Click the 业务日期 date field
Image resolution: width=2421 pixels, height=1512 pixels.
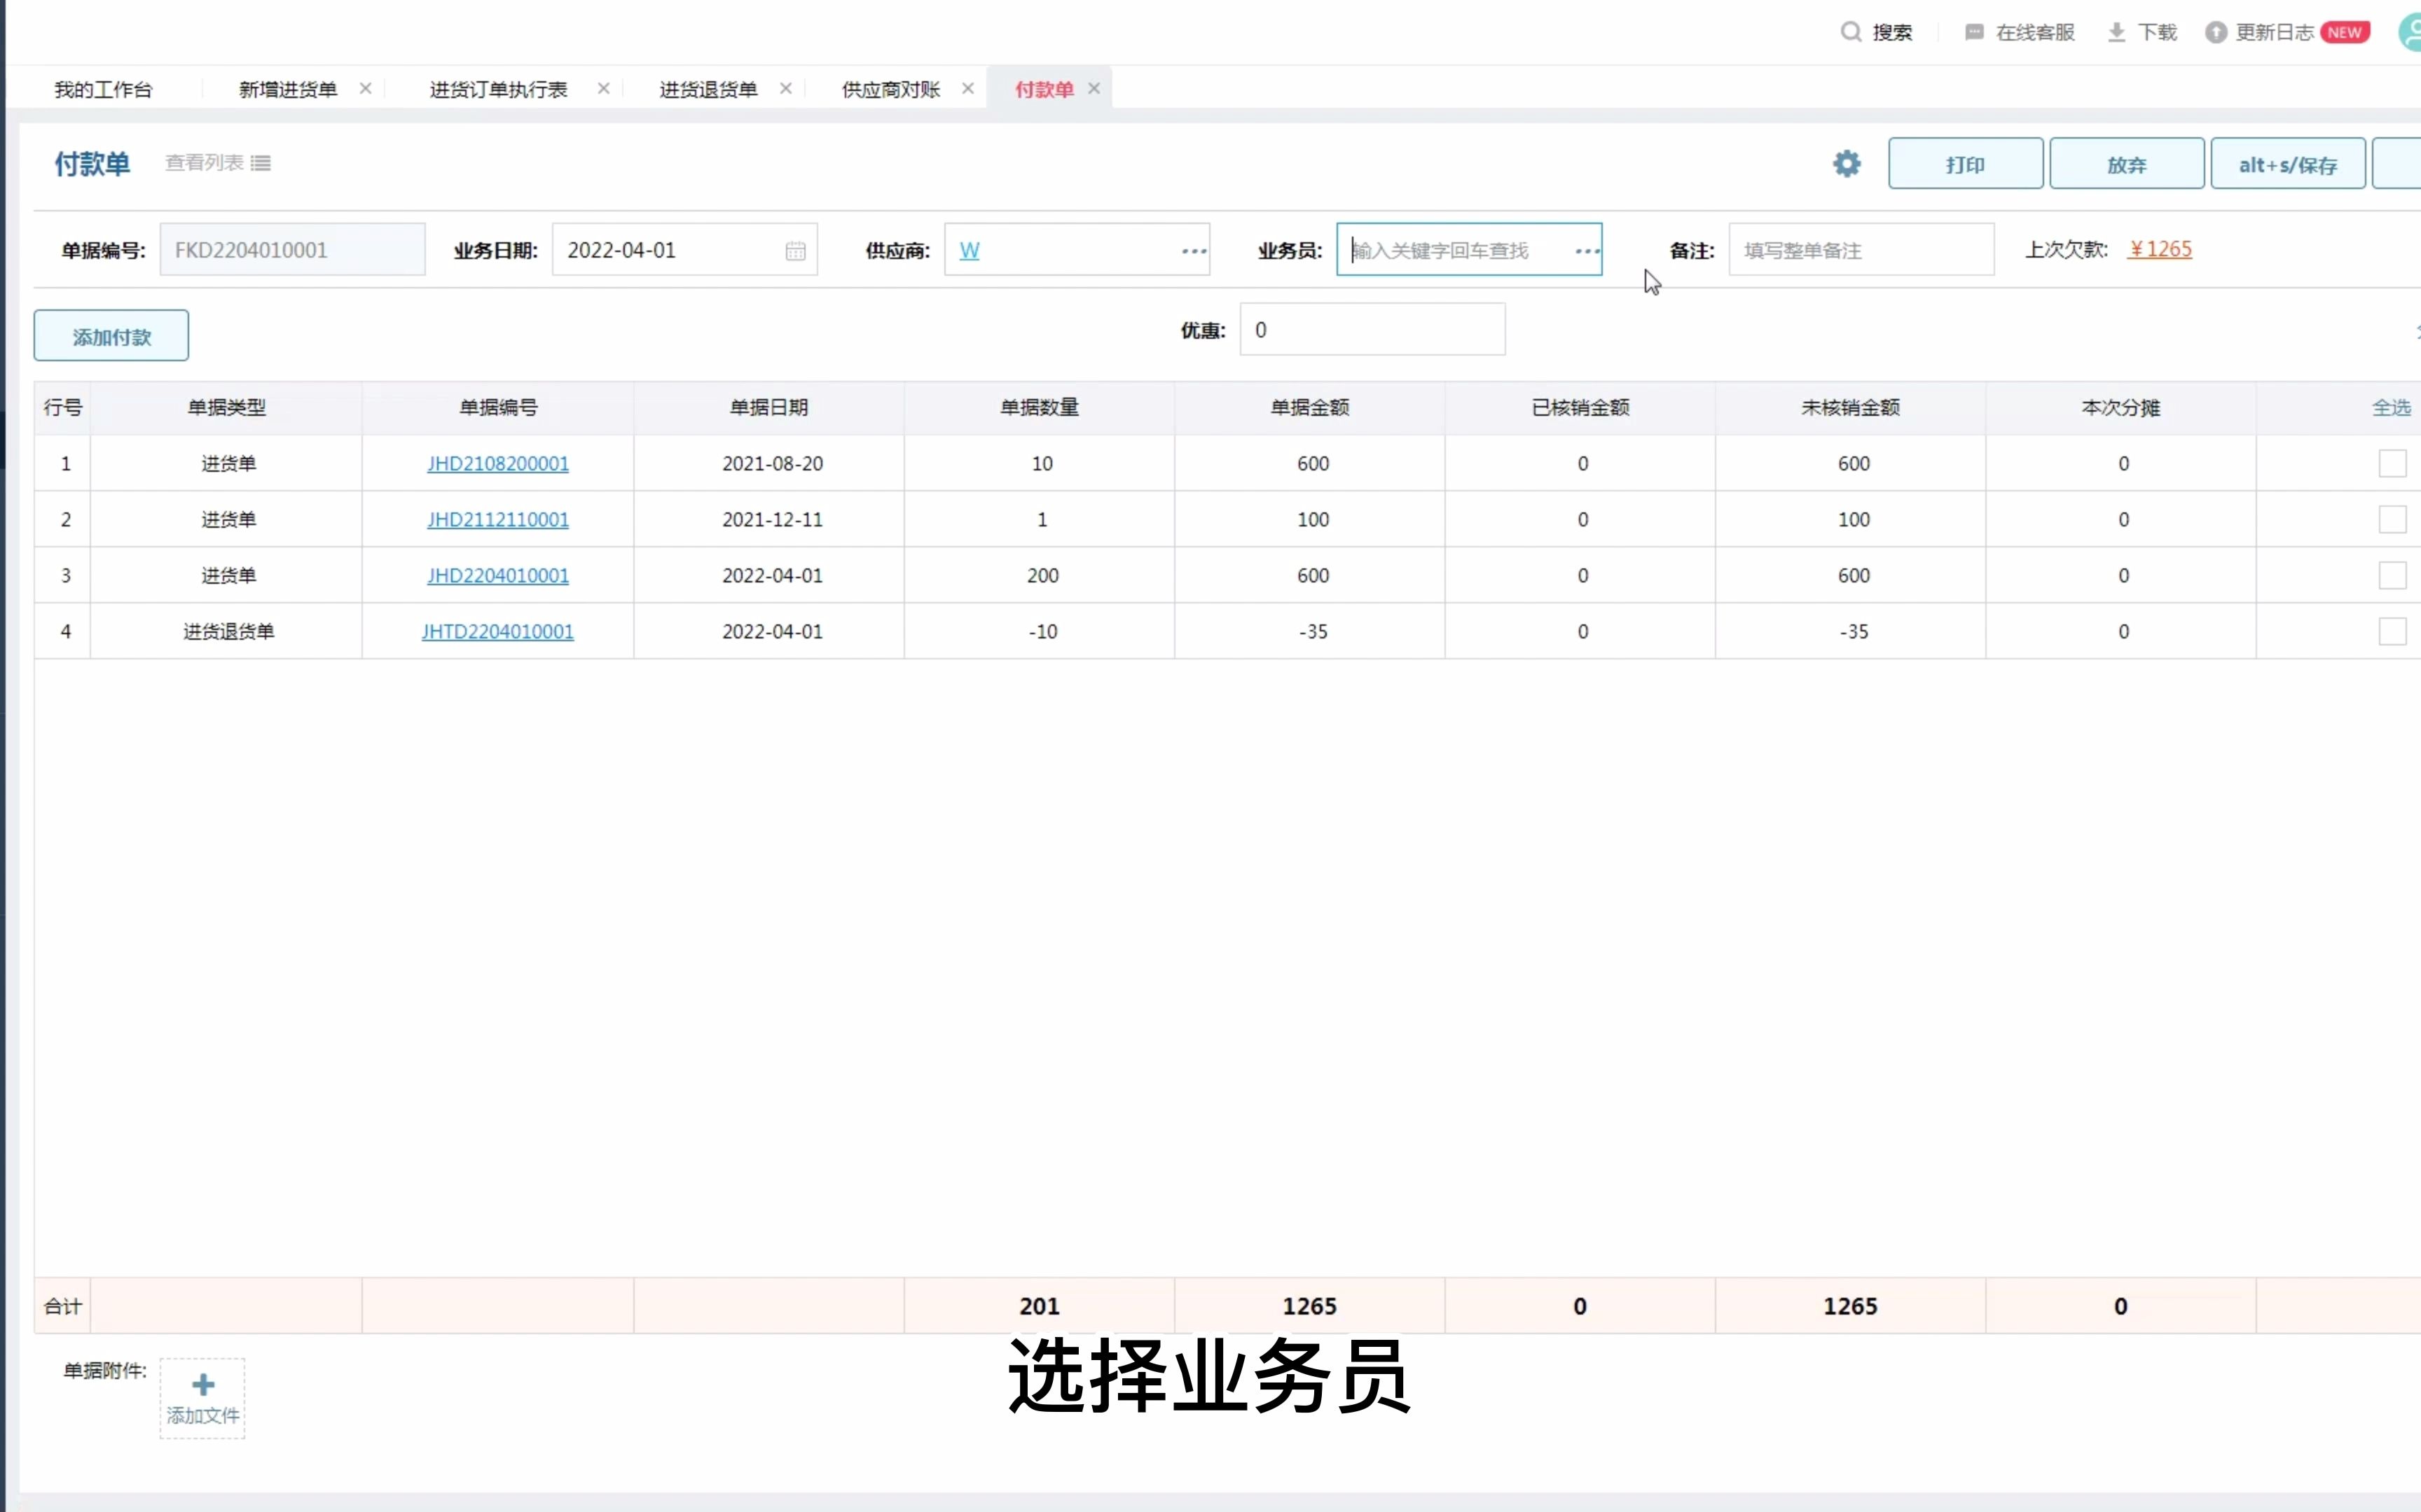tap(684, 250)
